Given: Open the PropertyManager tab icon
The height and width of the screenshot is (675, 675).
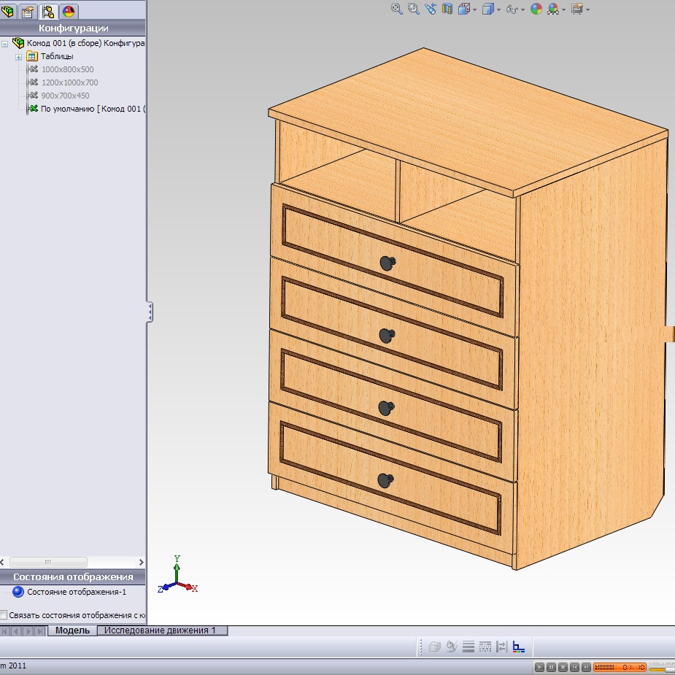Looking at the screenshot, I should (x=28, y=11).
